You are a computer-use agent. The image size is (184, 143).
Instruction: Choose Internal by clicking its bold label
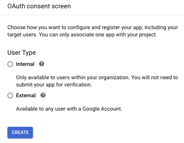[25, 64]
